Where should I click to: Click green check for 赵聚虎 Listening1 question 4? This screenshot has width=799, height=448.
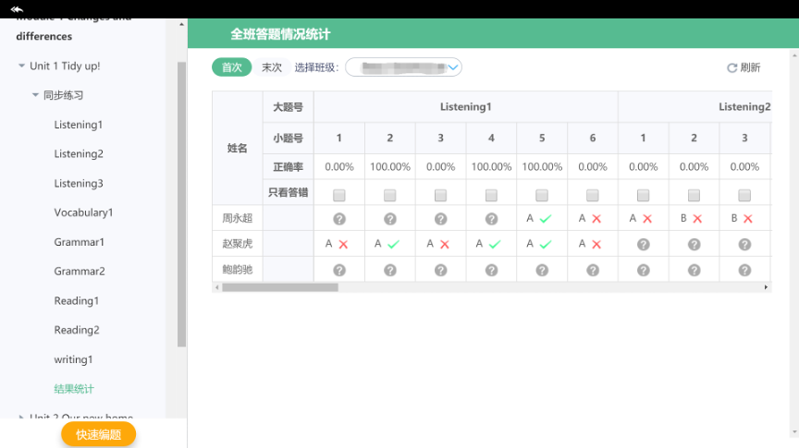tap(494, 245)
